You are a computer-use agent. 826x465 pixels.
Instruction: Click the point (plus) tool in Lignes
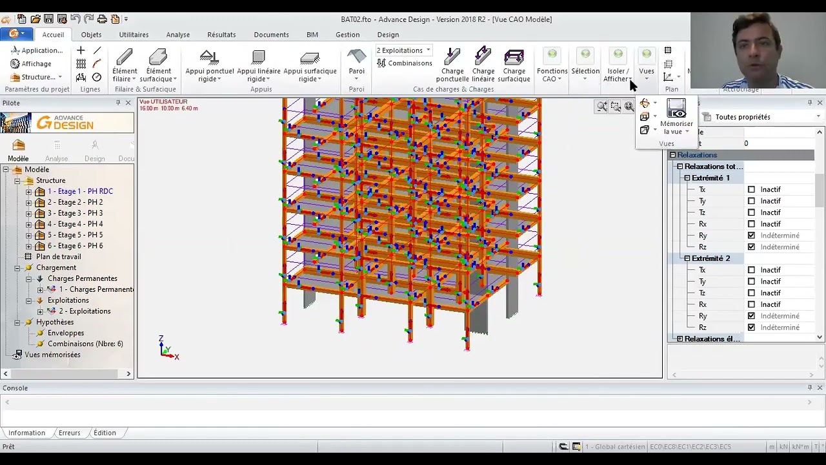coord(81,50)
